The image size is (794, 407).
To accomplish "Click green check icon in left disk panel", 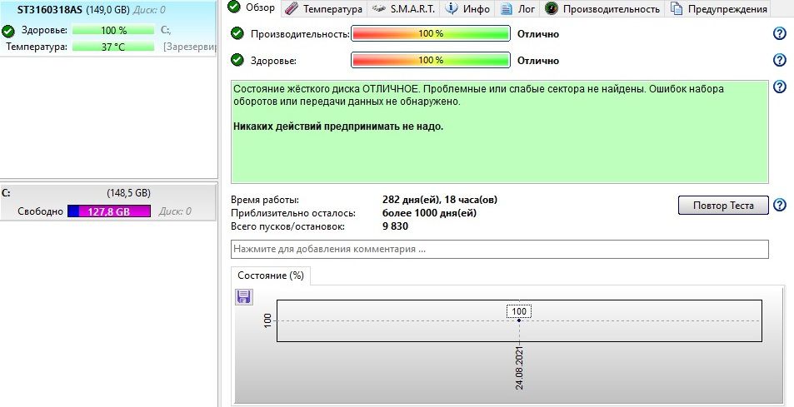I will pyautogui.click(x=8, y=31).
